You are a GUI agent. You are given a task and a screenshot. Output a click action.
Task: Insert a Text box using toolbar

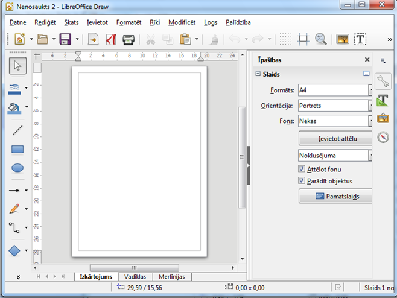click(360, 40)
